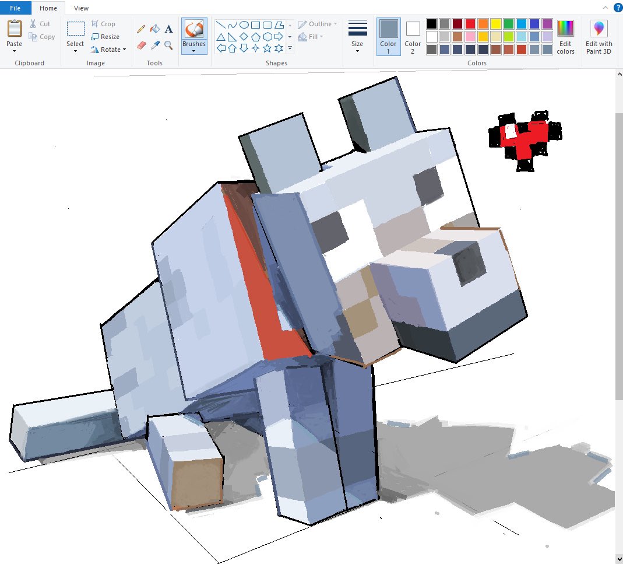This screenshot has width=623, height=564.
Task: Select the Fill with color bucket tool
Action: (155, 29)
